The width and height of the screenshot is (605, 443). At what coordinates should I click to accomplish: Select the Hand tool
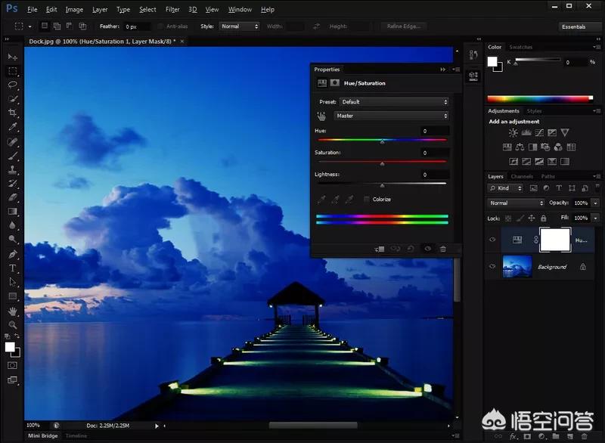13,311
